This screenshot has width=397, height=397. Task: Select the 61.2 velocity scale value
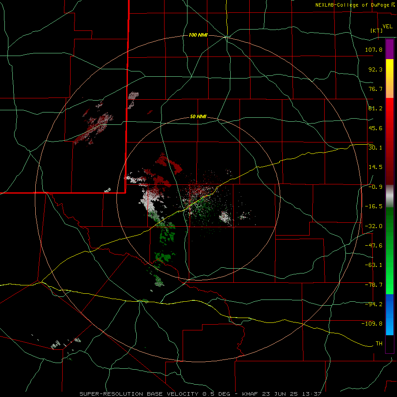click(x=375, y=109)
